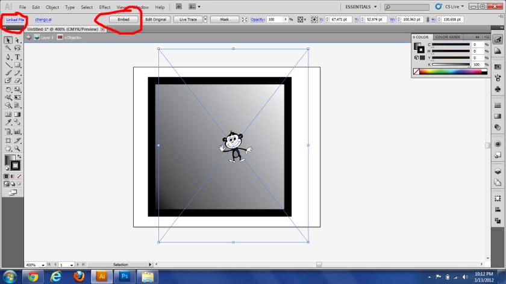This screenshot has width=506, height=284.
Task: Click the Linked File link
Action: [x=15, y=20]
